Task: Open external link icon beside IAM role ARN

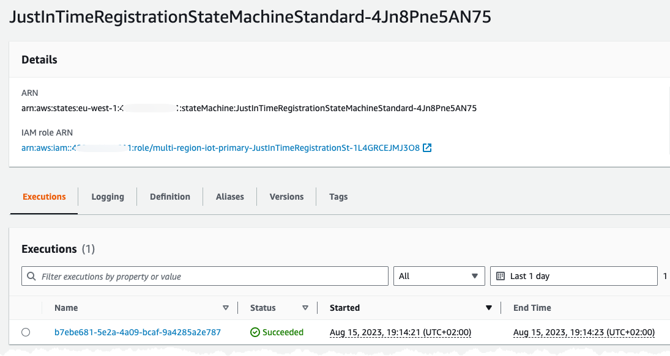Action: click(427, 148)
